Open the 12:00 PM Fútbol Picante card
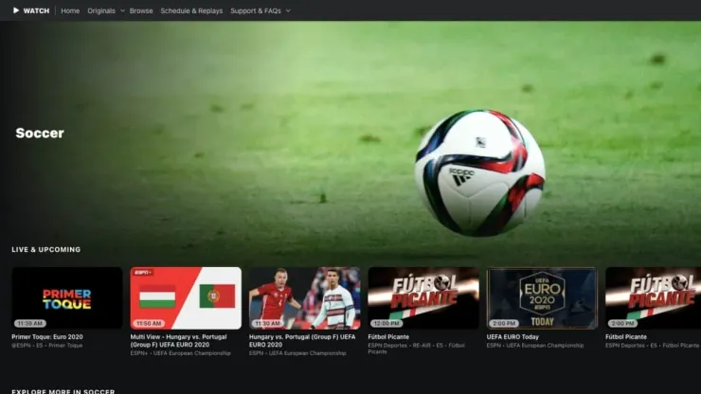The height and width of the screenshot is (394, 701). tap(423, 297)
